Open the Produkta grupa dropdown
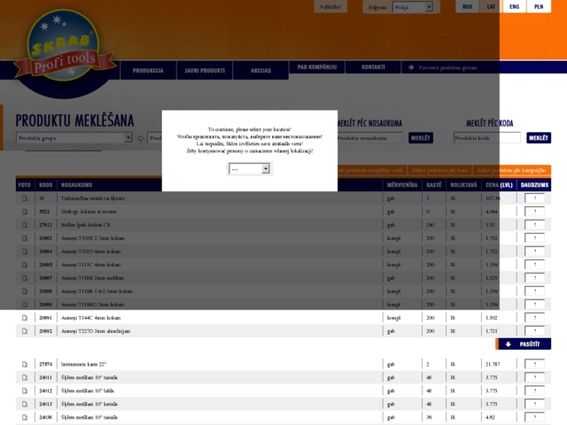 [74, 138]
